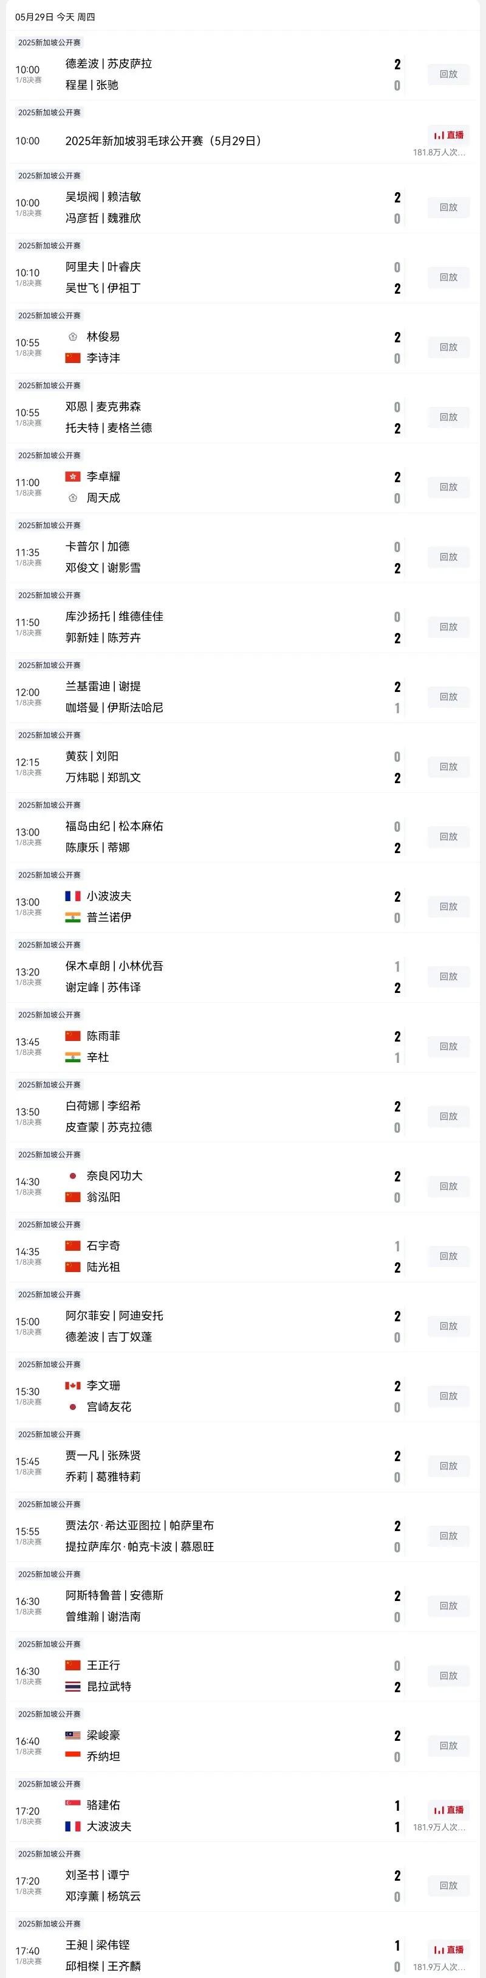
Task: Tap Singapore flag beside 骆建佑
Action: click(x=73, y=1805)
